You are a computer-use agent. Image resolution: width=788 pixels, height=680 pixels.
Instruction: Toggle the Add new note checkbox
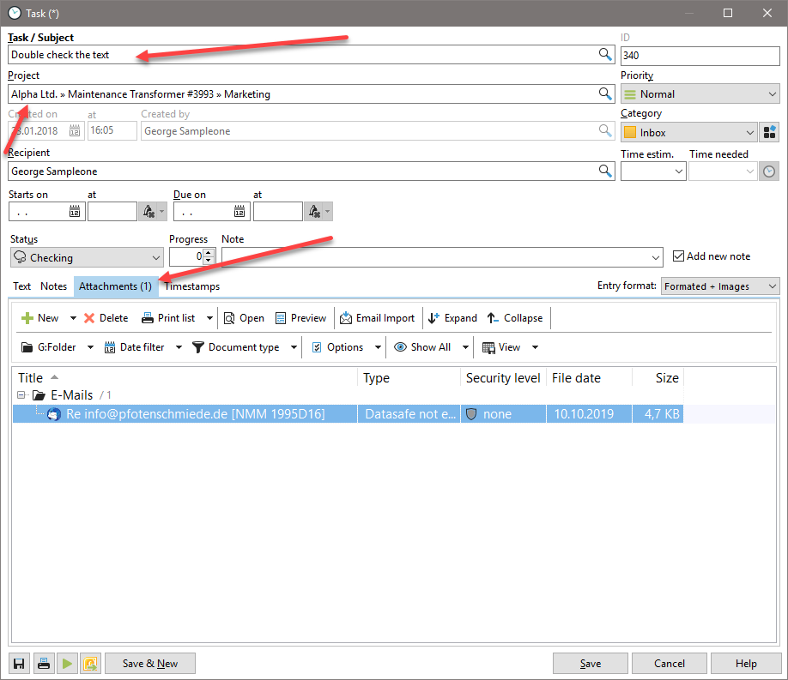pyautogui.click(x=678, y=256)
